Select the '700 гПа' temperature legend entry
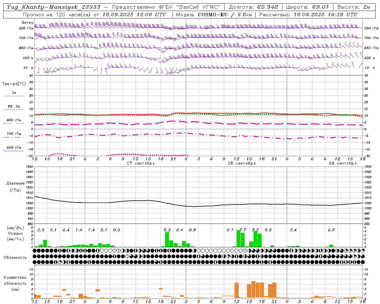Screen dimensions: 380x304 click(x=14, y=134)
